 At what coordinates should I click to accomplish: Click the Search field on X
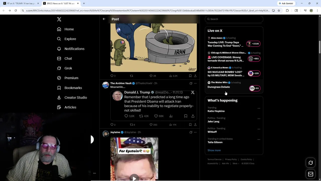234,19
